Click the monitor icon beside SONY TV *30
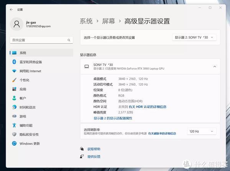The height and width of the screenshot is (171, 230). (x=87, y=67)
